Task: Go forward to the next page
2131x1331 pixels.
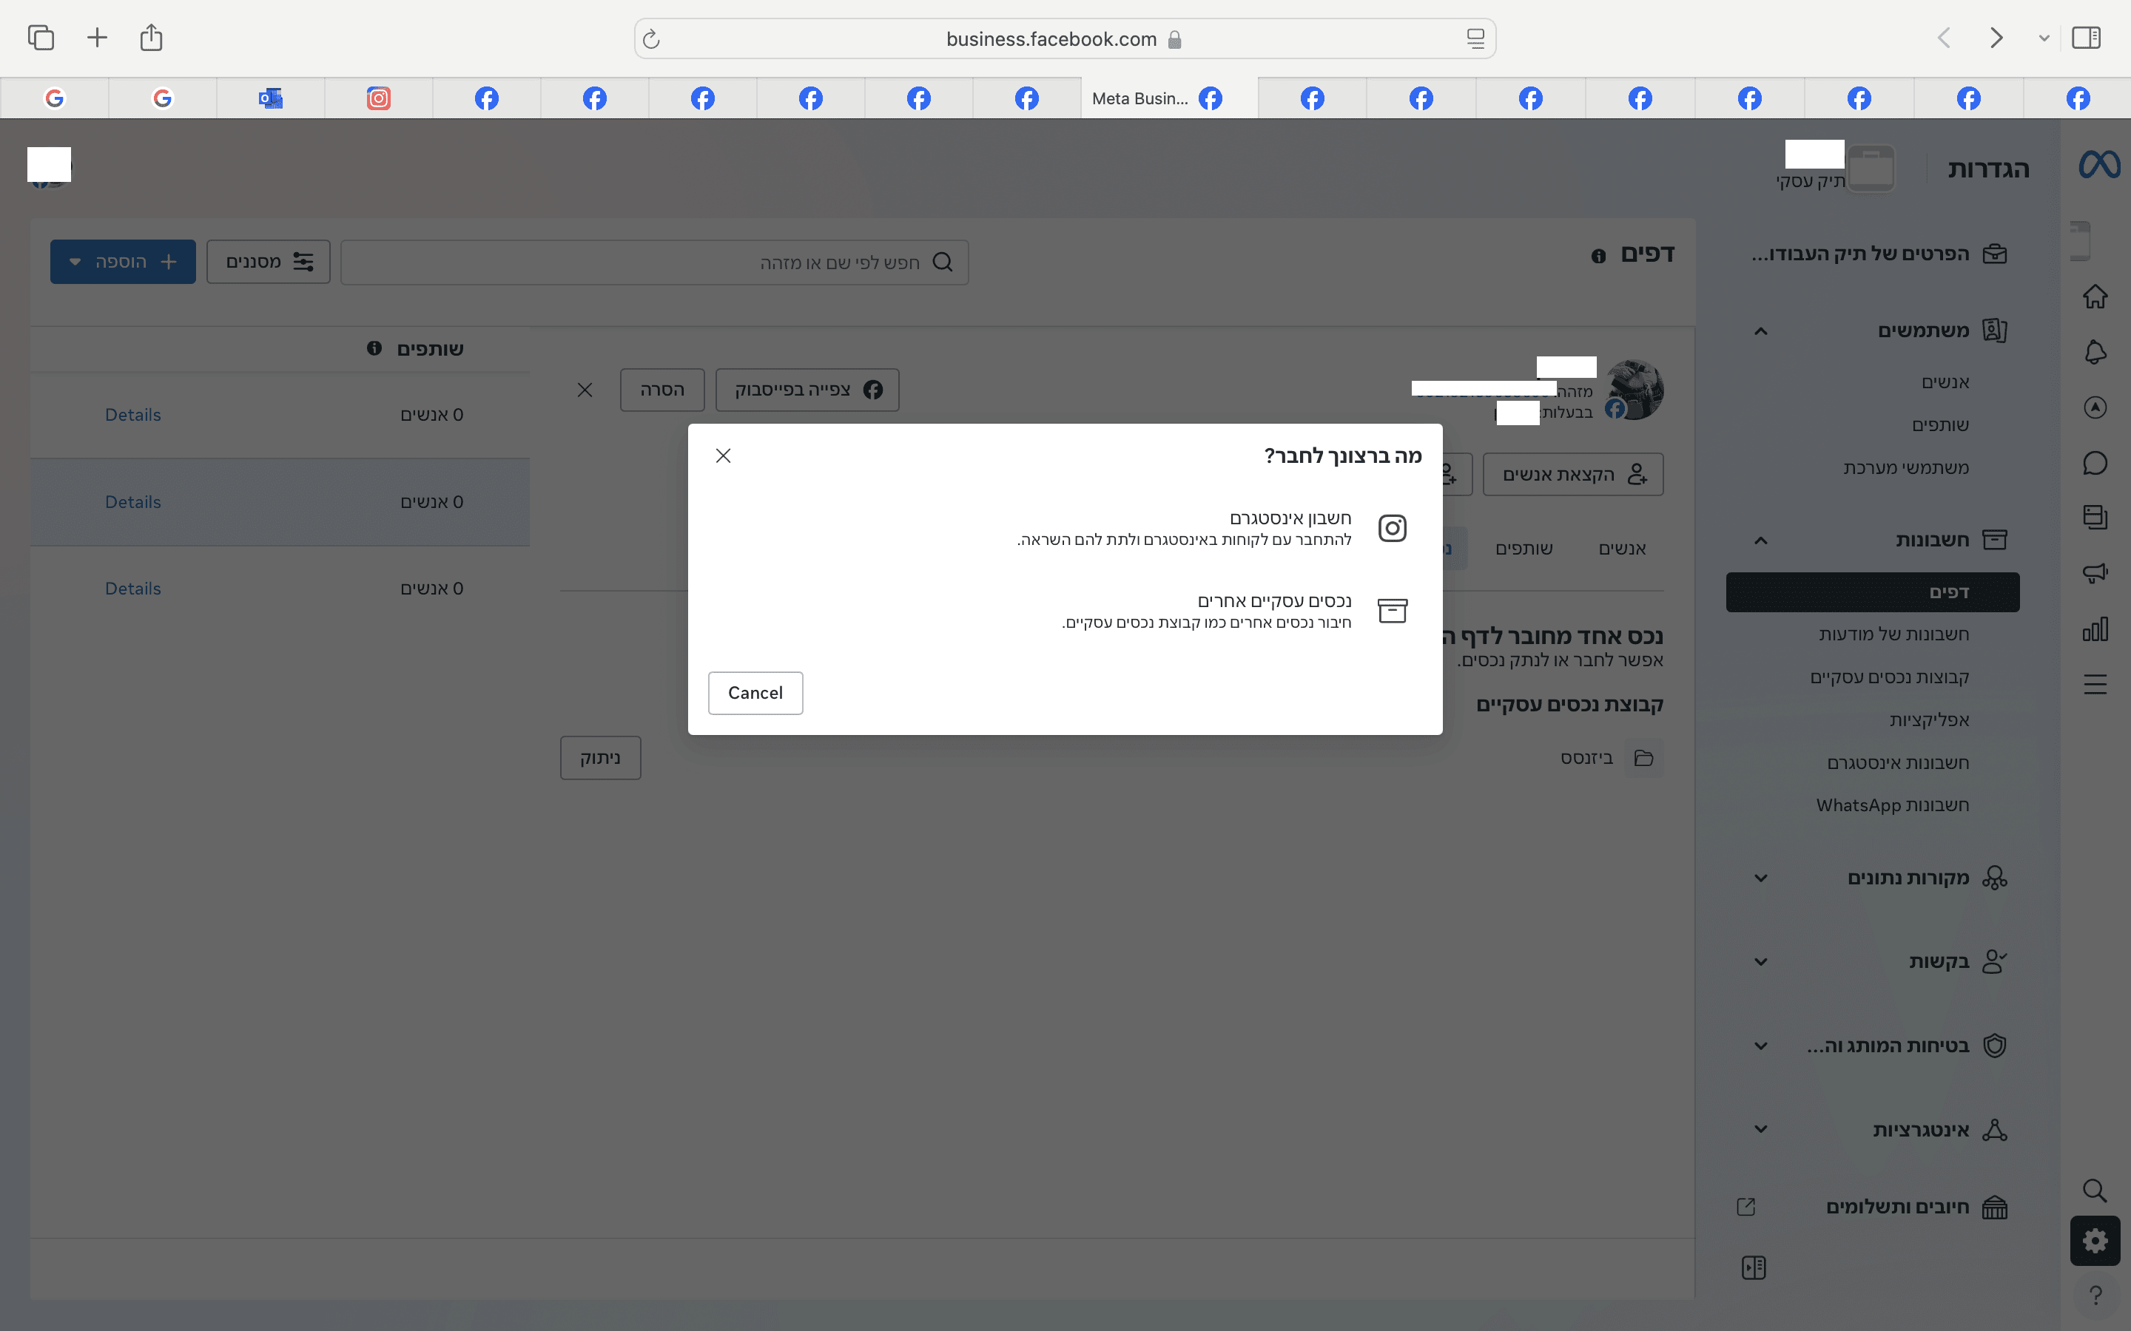Action: point(1996,38)
